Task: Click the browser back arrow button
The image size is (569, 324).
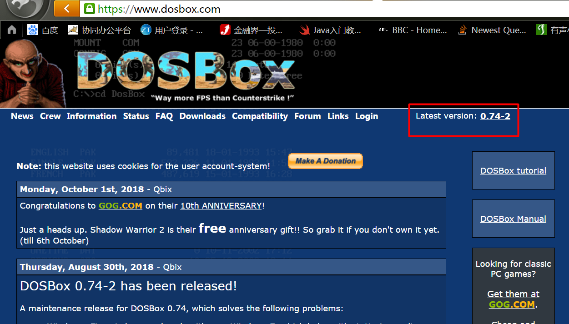Action: 66,8
